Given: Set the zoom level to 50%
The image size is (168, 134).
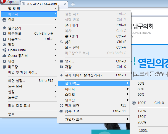Looking at the screenshot, I should coord(141,84).
